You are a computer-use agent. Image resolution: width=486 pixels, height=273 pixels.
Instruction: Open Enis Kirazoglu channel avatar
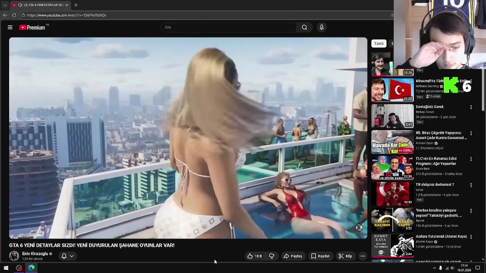pyautogui.click(x=14, y=256)
